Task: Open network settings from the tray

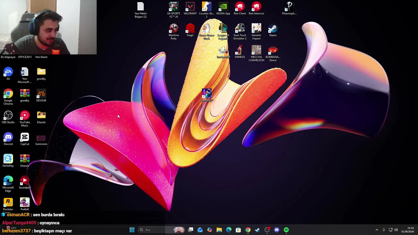Action: point(391,230)
